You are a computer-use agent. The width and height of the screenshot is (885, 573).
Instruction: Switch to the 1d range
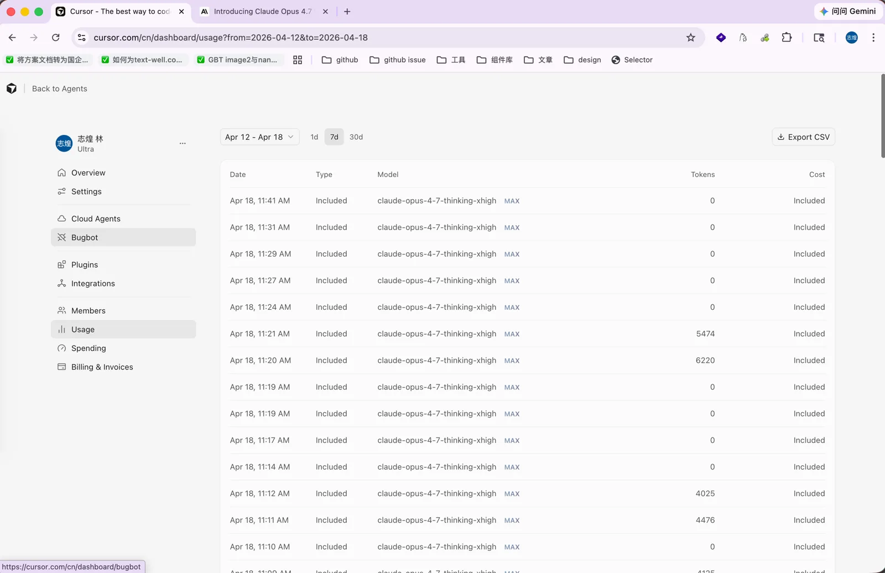click(314, 137)
